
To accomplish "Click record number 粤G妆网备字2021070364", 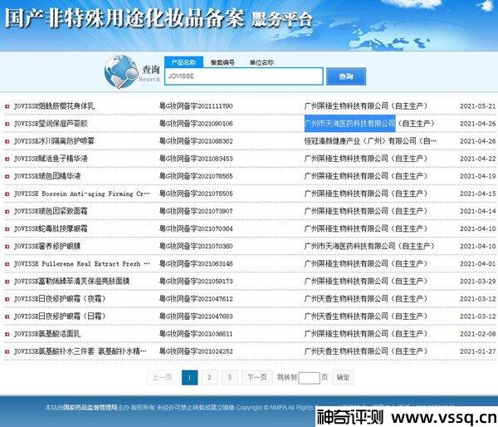I will 196,228.
